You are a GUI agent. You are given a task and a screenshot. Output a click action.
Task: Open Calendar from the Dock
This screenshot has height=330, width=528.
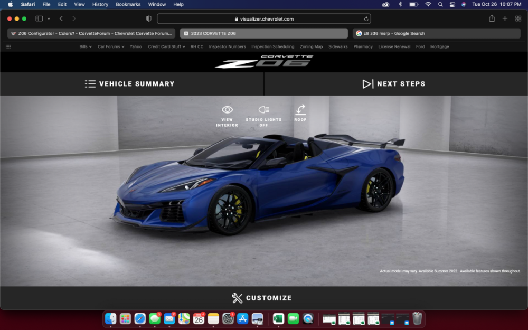(199, 318)
